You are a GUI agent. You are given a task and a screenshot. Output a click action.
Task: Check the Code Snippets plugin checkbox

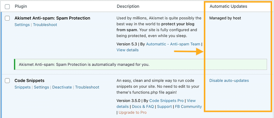coord(7,80)
